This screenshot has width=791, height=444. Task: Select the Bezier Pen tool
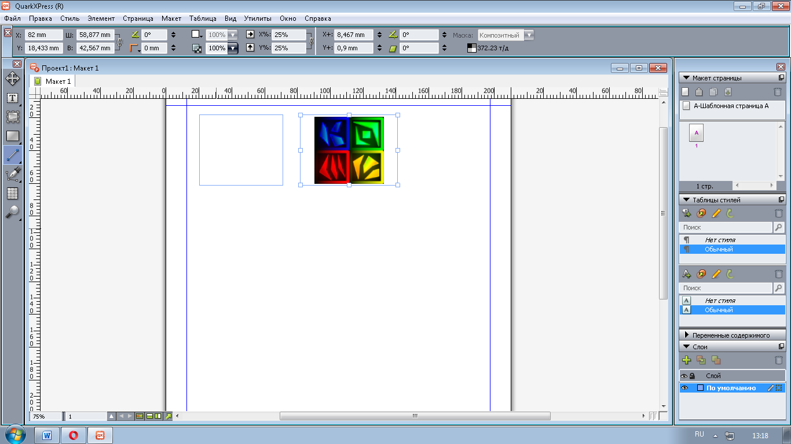12,174
